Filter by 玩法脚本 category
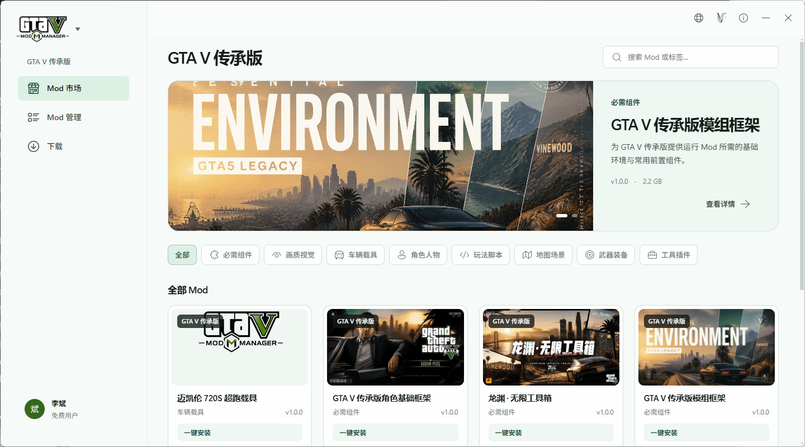Image resolution: width=805 pixels, height=447 pixels. coord(481,255)
